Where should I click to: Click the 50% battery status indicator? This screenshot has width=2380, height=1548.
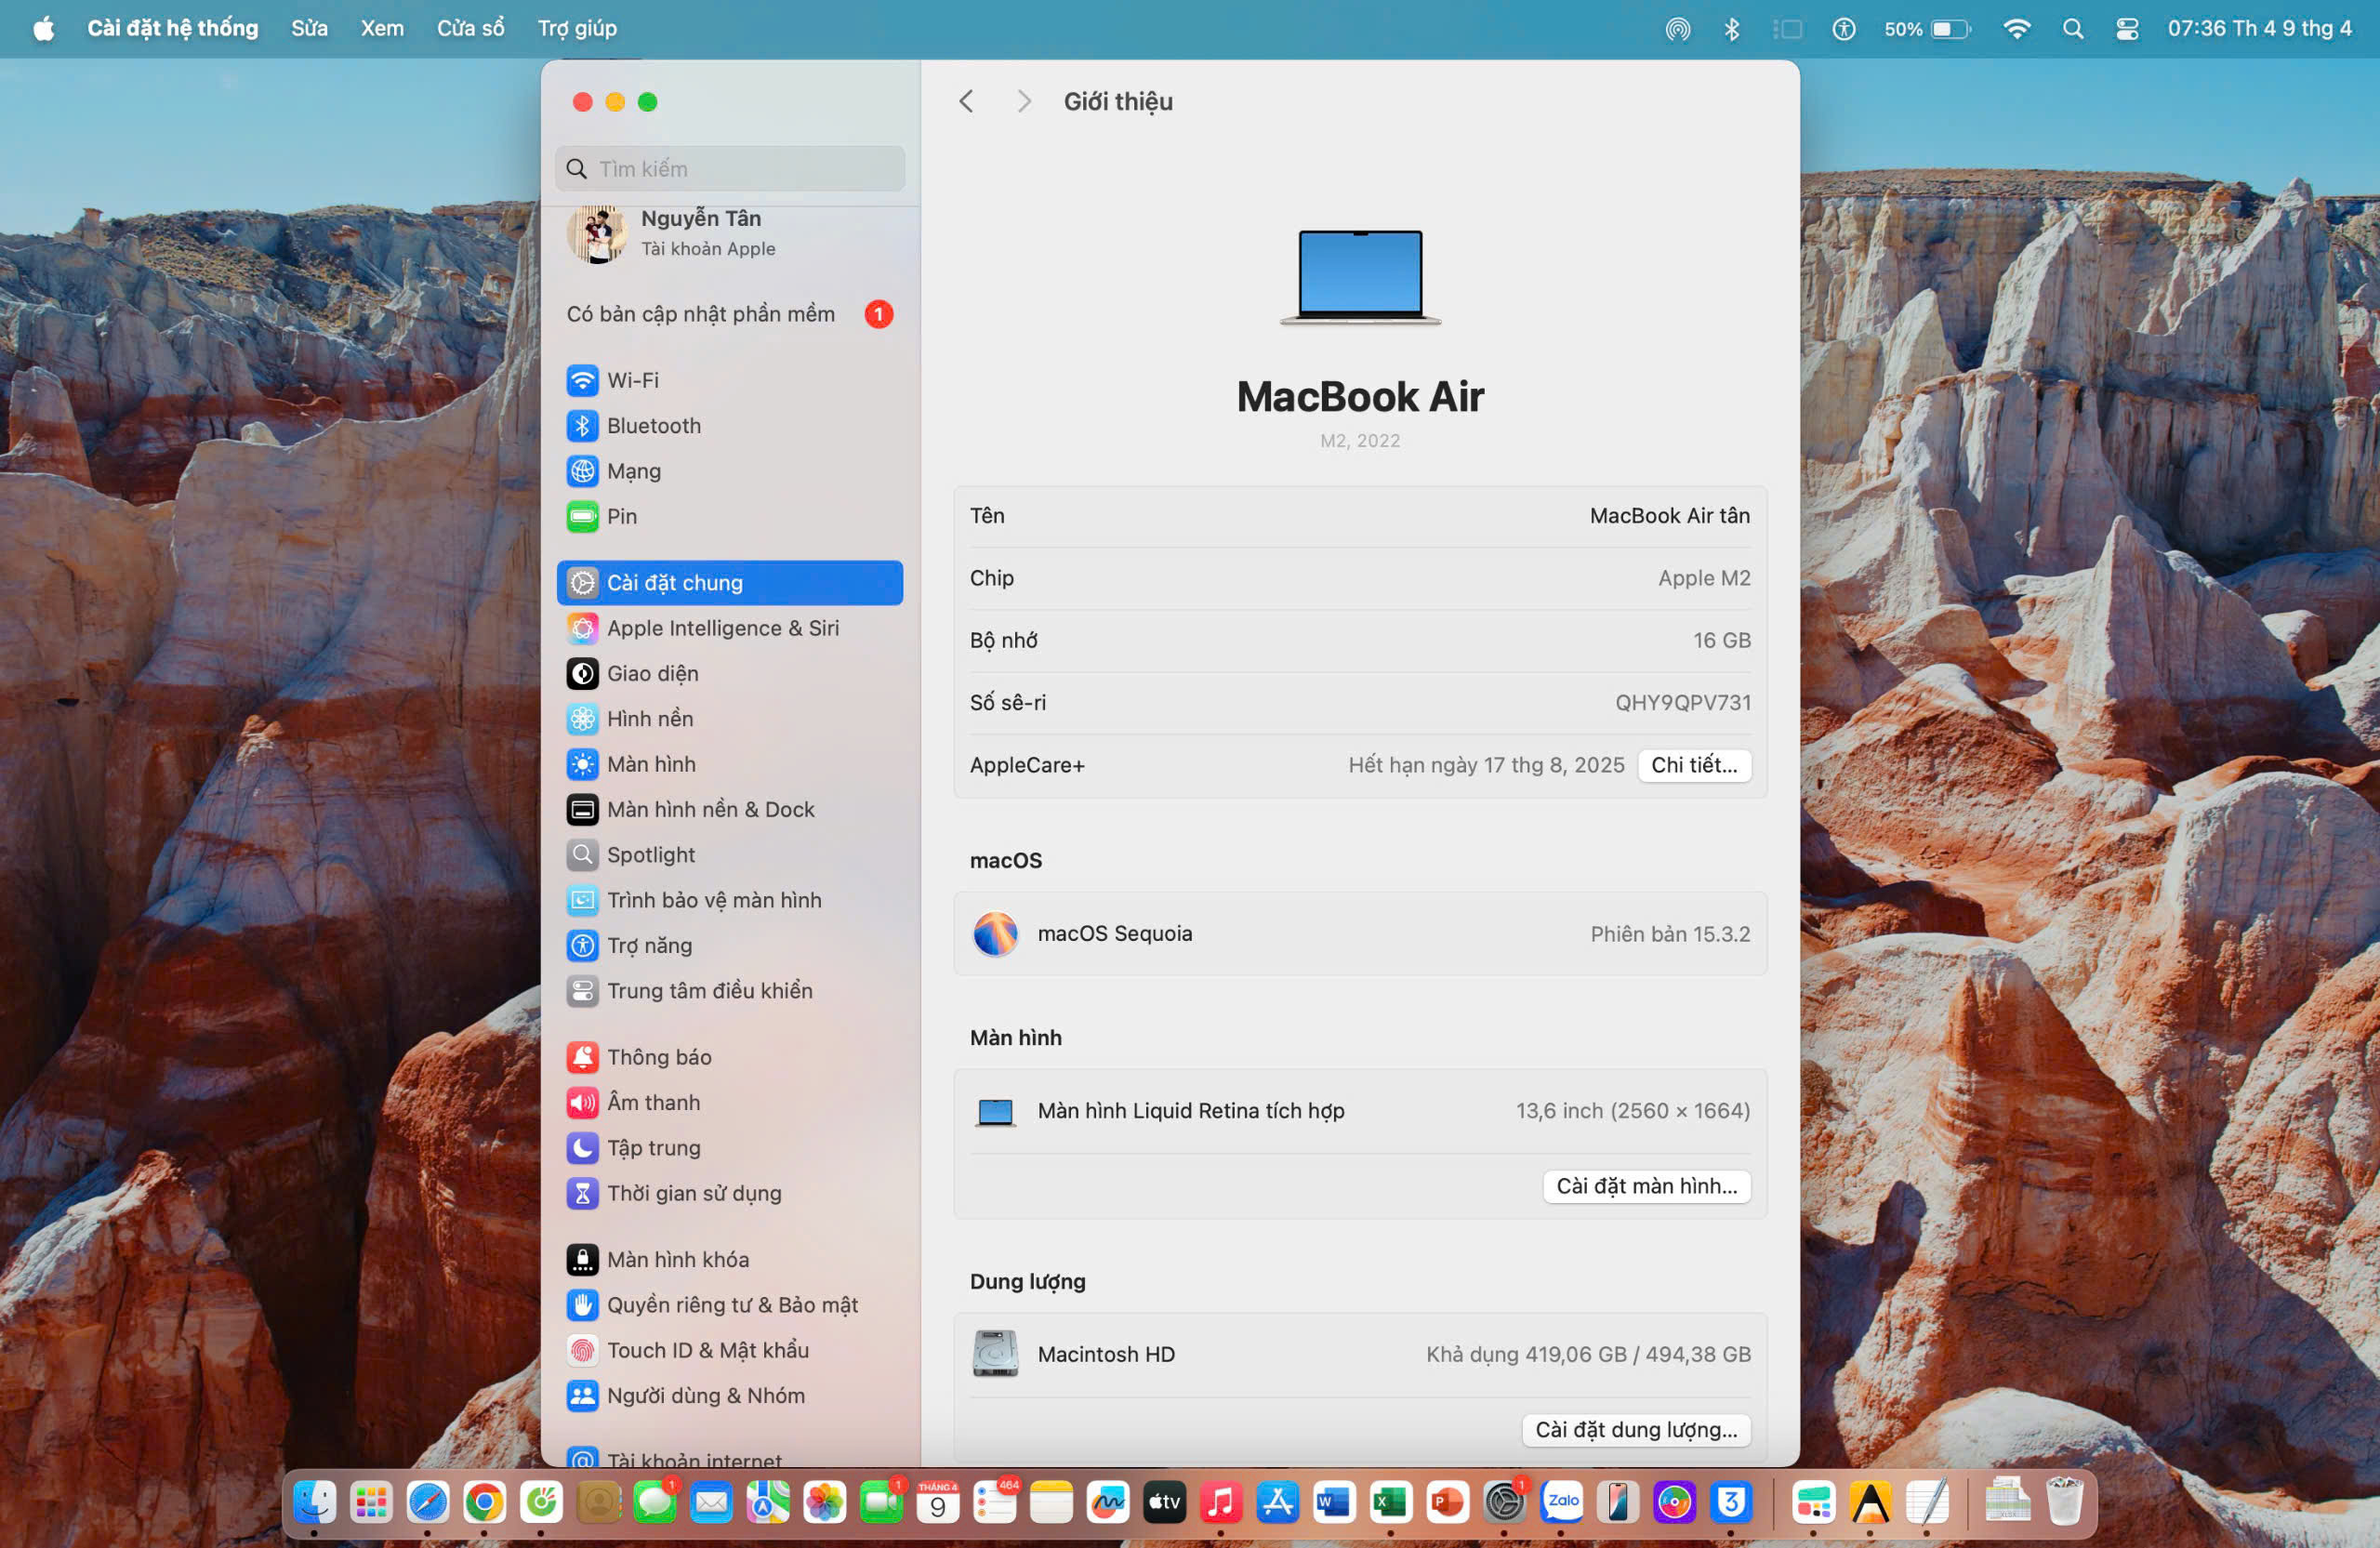[1927, 28]
